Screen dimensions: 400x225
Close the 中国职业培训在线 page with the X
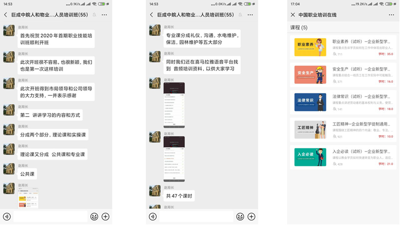click(293, 15)
